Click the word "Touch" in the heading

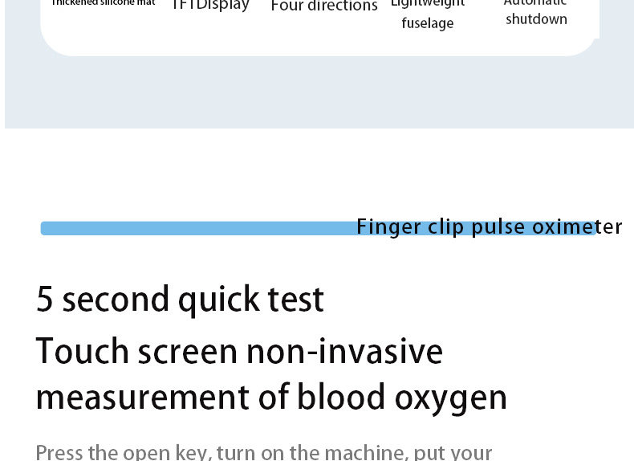[82, 352]
